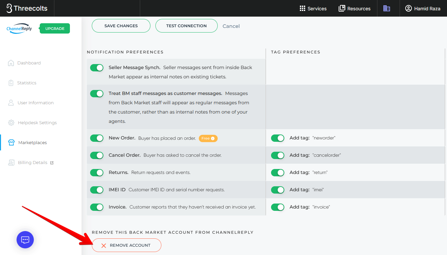Screen dimensions: 447x255
Task: Open the blue chat support widget
Action: 25,240
